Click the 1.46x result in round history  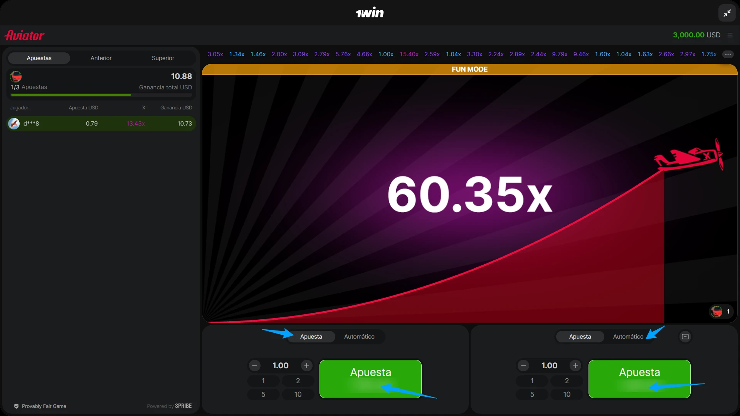pos(258,54)
